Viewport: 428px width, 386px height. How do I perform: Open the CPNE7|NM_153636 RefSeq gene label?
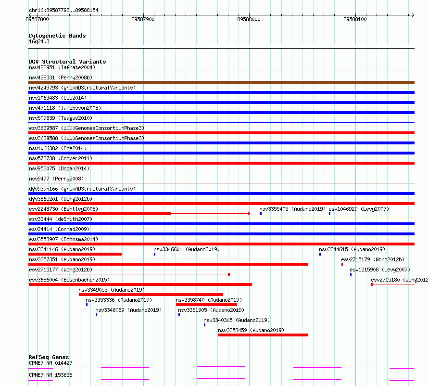click(x=50, y=375)
